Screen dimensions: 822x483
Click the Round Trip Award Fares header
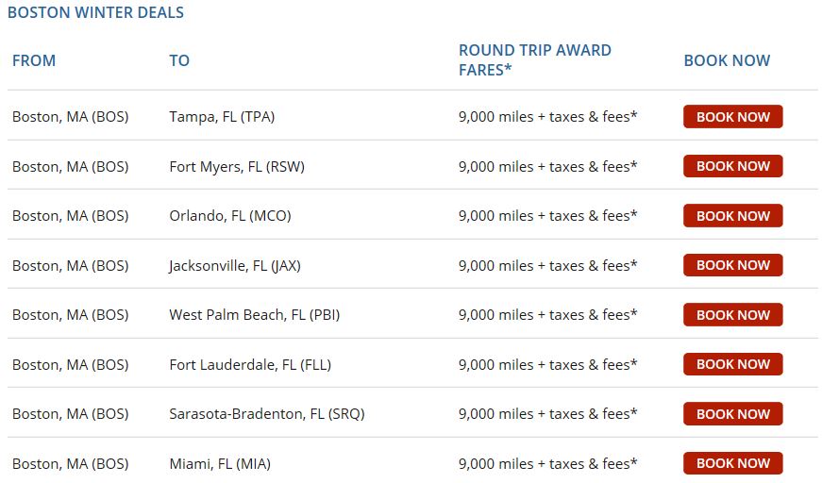pos(534,59)
